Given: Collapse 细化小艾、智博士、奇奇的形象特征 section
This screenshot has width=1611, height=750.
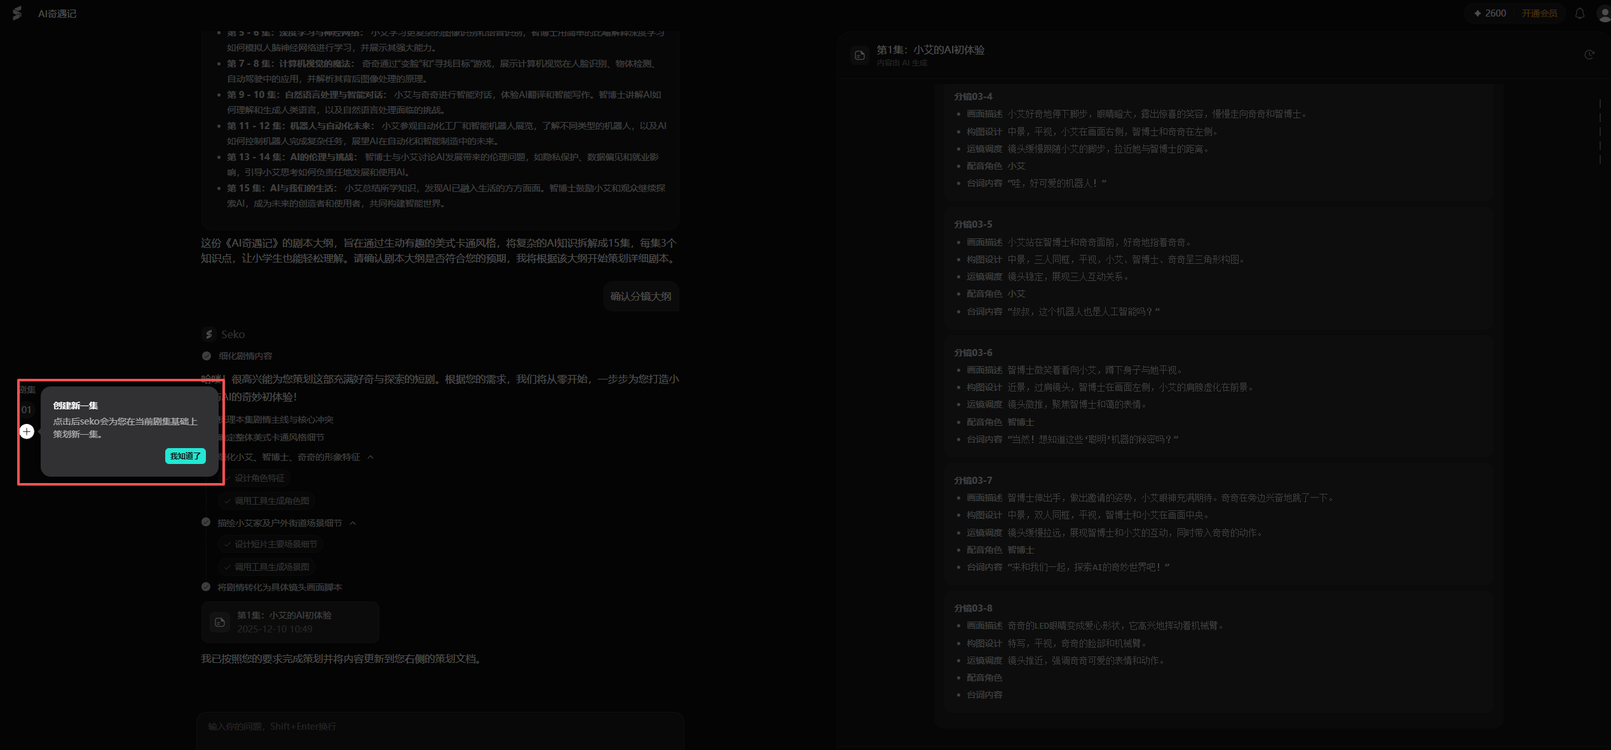Looking at the screenshot, I should (x=370, y=457).
